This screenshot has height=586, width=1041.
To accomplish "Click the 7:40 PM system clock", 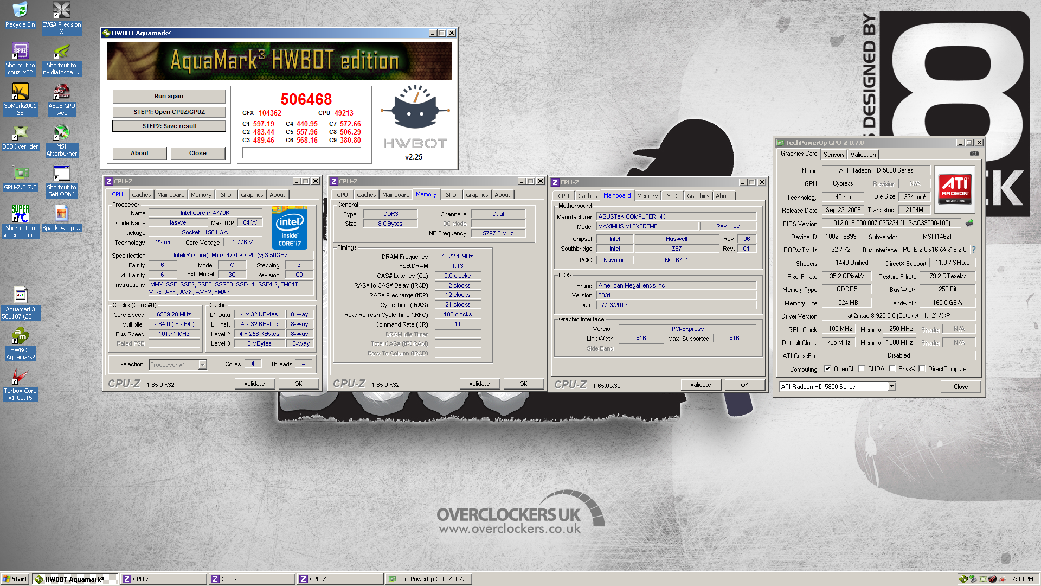I will (1022, 579).
